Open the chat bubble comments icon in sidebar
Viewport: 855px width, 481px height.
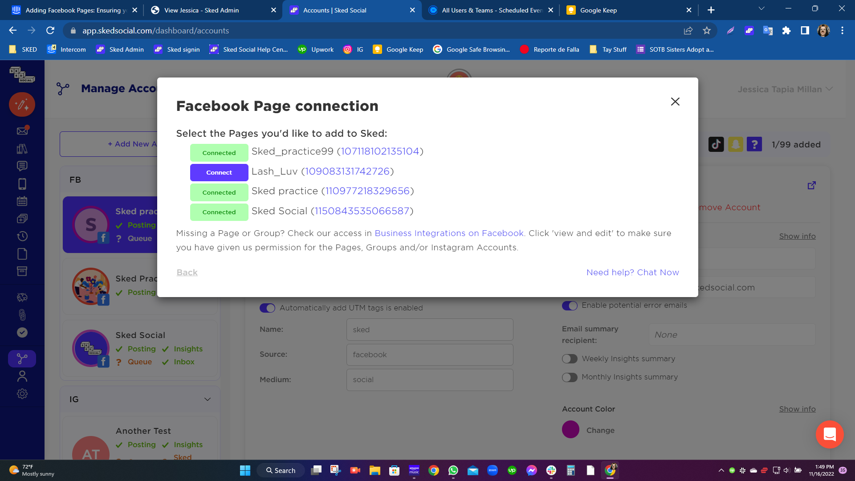(22, 166)
